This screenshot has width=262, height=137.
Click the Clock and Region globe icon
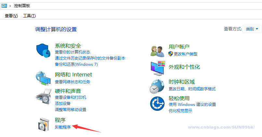pos(157,86)
